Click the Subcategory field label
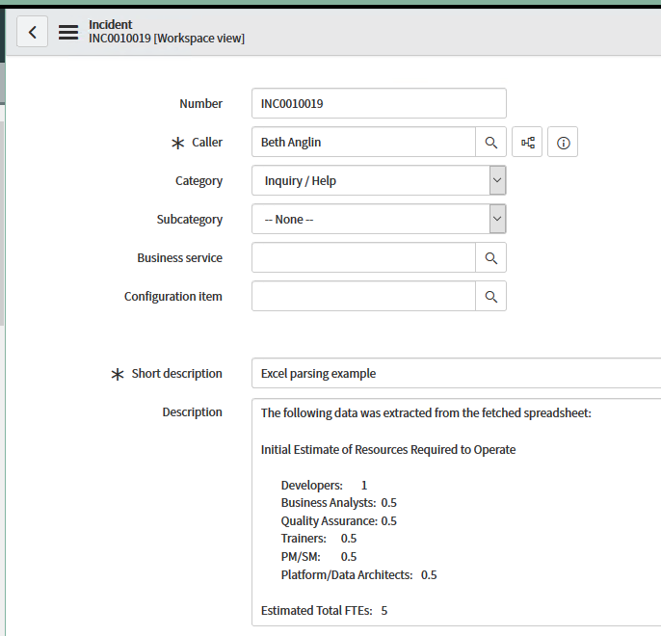This screenshot has height=636, width=661. point(189,220)
